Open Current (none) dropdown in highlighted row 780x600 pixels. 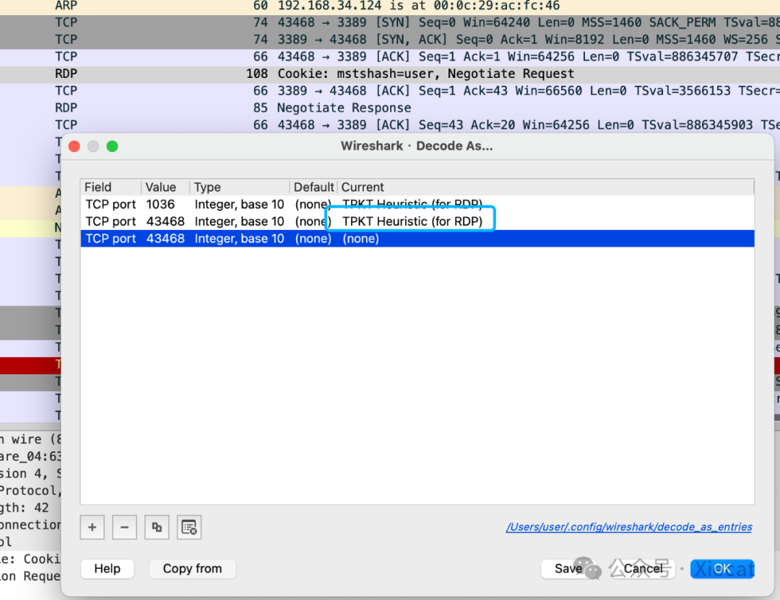click(360, 239)
